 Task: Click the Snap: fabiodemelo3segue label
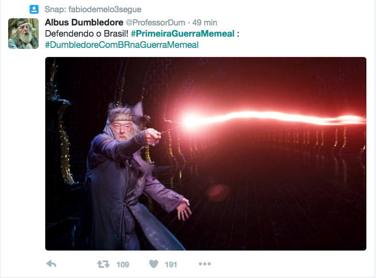93,9
